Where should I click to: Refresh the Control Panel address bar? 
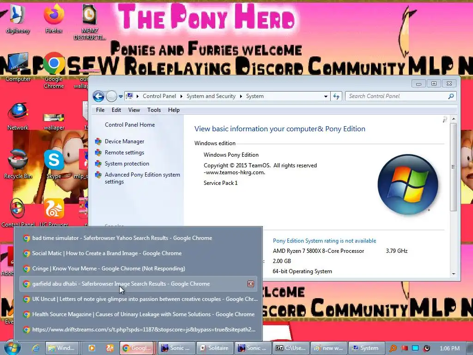[x=336, y=97]
